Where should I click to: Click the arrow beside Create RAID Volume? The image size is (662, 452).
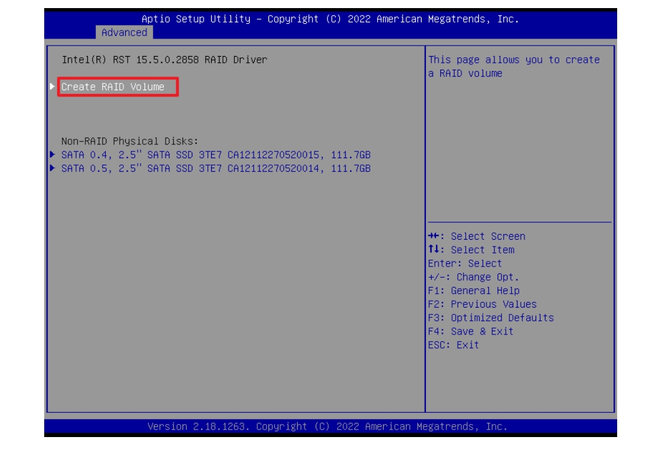point(52,87)
